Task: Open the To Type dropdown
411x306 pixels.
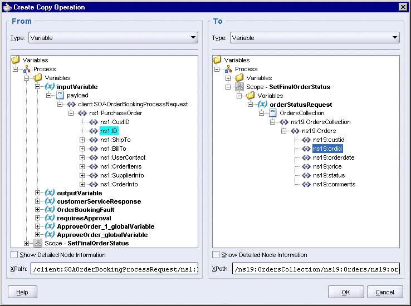Action: coord(315,38)
